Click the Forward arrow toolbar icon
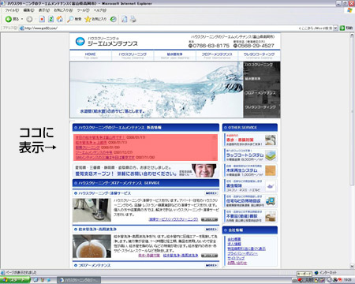The height and width of the screenshot is (284, 355). click(x=29, y=19)
